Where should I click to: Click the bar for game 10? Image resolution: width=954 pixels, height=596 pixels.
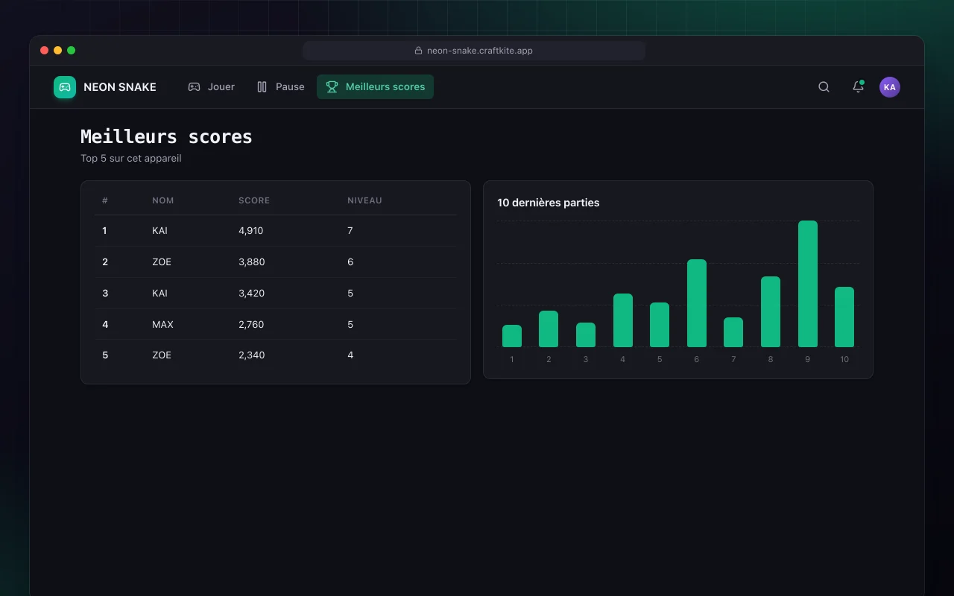(x=844, y=317)
